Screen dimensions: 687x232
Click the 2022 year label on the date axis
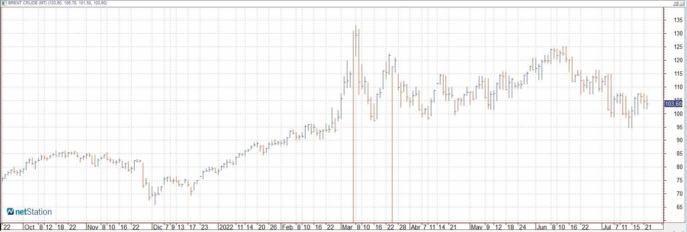pos(226,227)
